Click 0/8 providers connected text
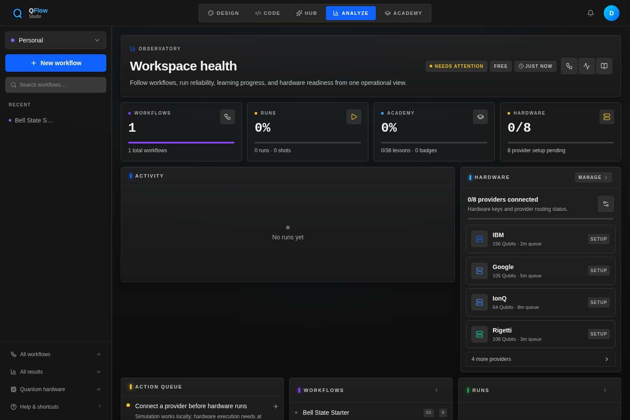630x420 pixels. (x=503, y=199)
